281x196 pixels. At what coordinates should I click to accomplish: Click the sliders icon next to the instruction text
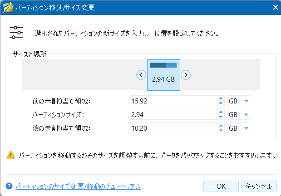tap(16, 34)
